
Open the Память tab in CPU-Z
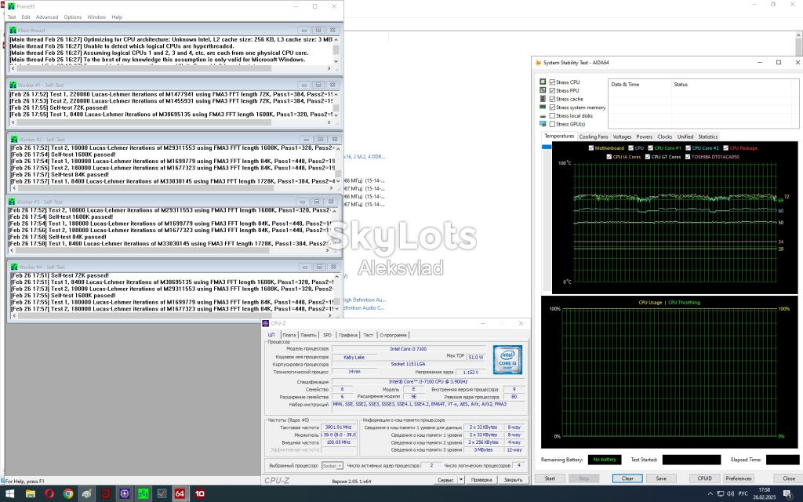[308, 335]
